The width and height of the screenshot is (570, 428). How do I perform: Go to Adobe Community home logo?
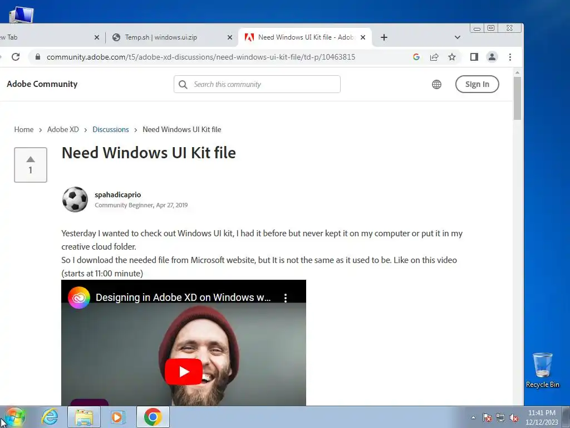42,84
